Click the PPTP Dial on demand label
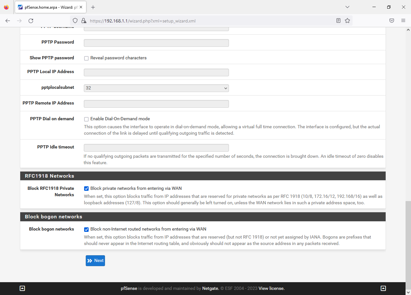The height and width of the screenshot is (295, 411). (x=52, y=119)
